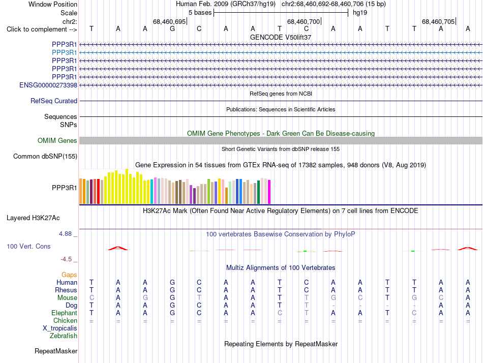Click the 'RepeatMasker' track label
This screenshot has height=363, width=483.
pos(56,351)
